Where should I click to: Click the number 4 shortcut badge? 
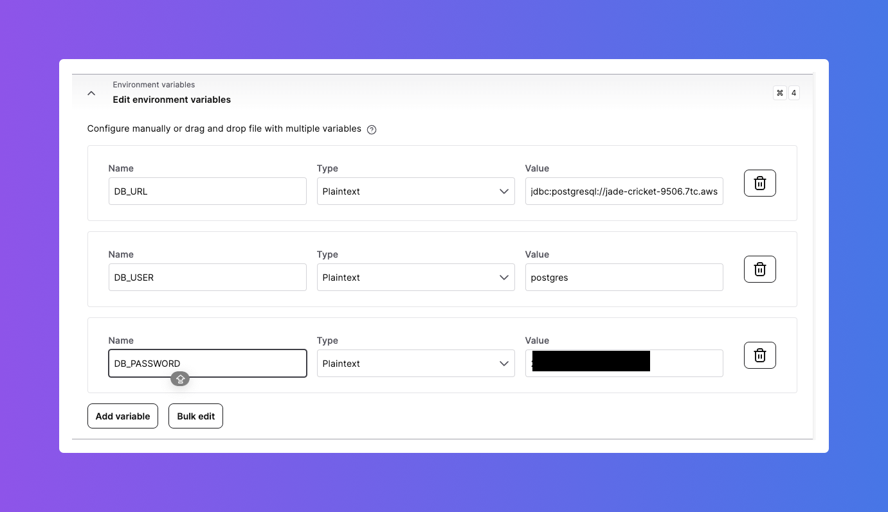(x=793, y=93)
